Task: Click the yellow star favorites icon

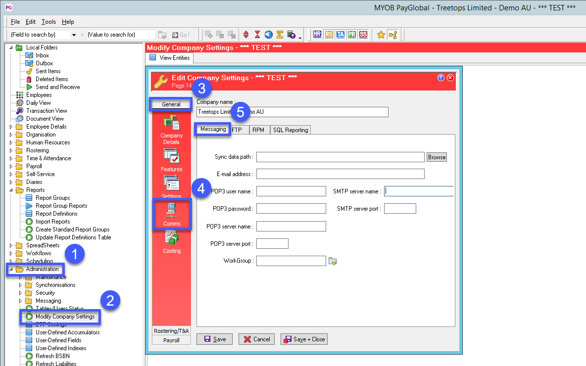Action: click(381, 35)
